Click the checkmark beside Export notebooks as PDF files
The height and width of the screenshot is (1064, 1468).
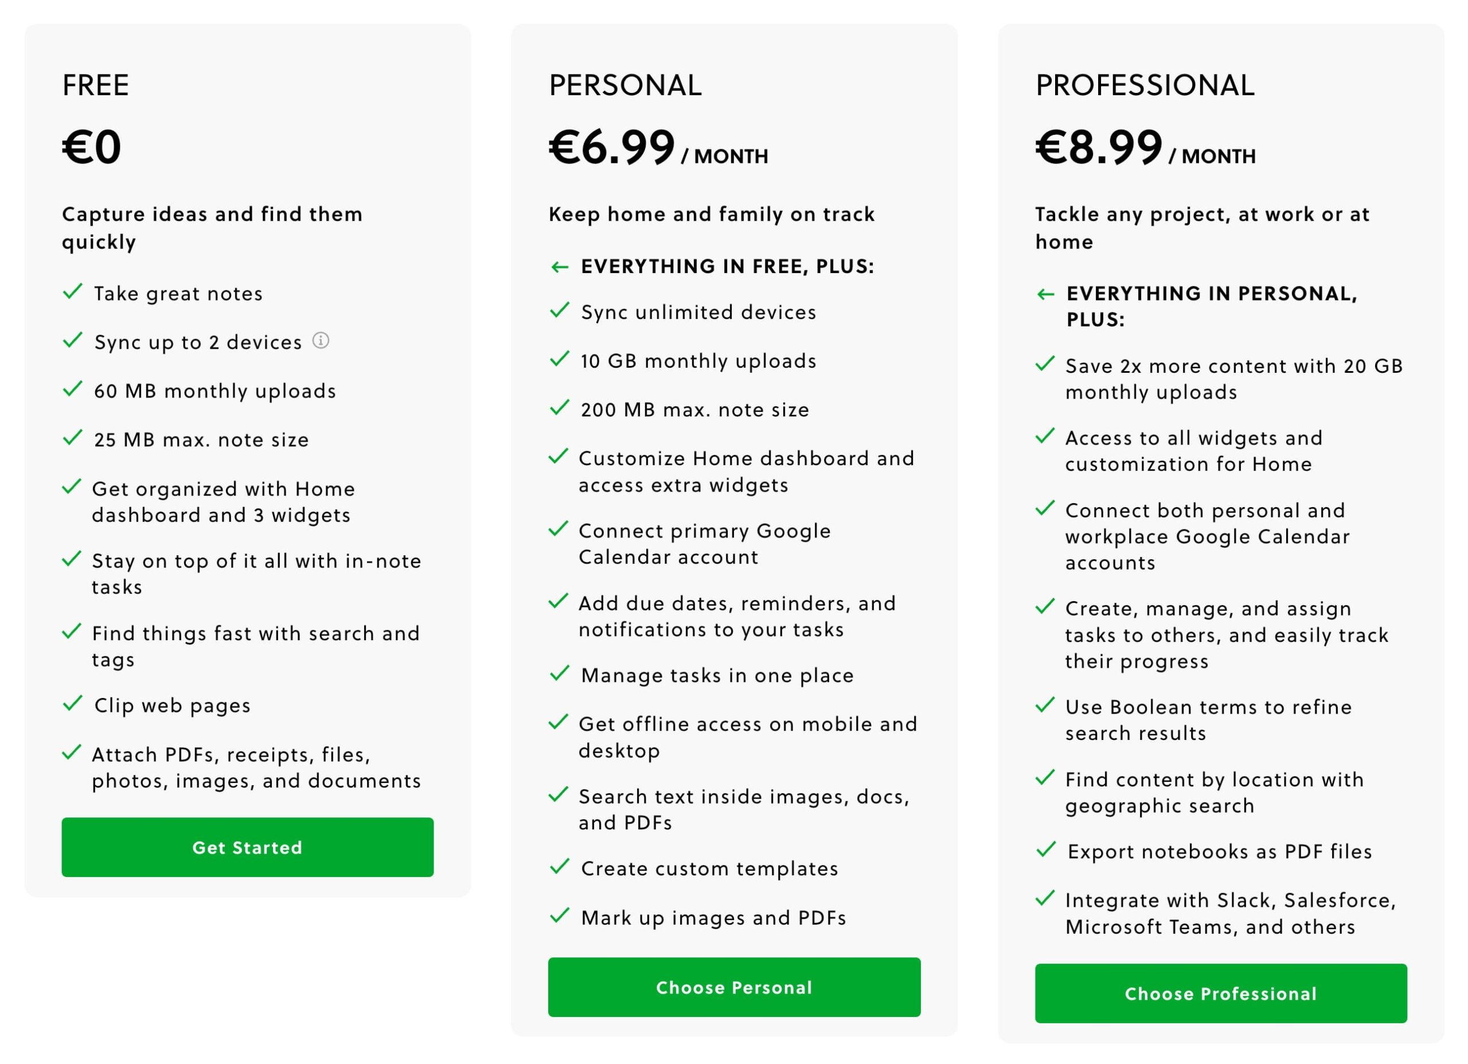click(1046, 849)
